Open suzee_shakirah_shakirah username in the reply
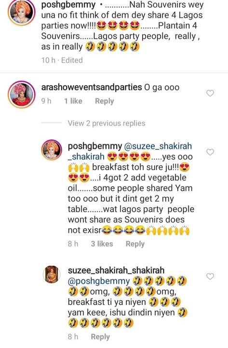 pyautogui.click(x=116, y=270)
